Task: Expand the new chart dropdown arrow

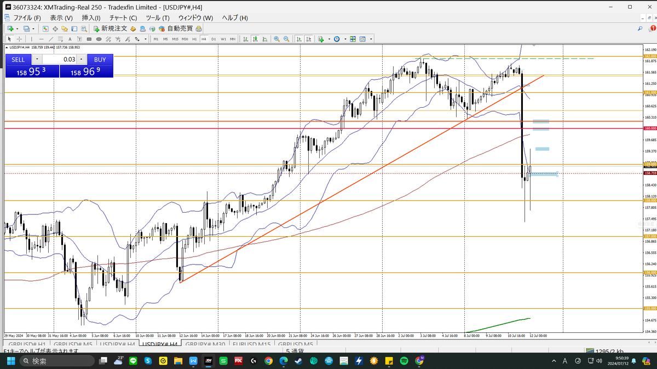Action: (17, 28)
